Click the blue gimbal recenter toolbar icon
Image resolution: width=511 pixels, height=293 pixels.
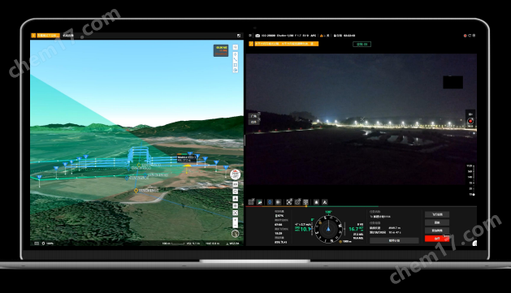(270, 202)
